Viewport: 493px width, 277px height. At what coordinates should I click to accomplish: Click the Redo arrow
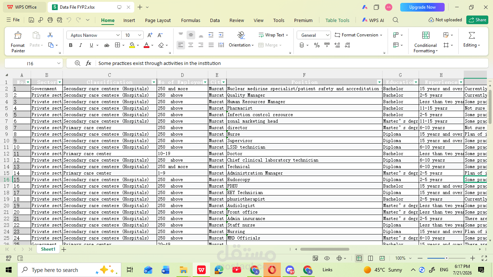(78, 20)
